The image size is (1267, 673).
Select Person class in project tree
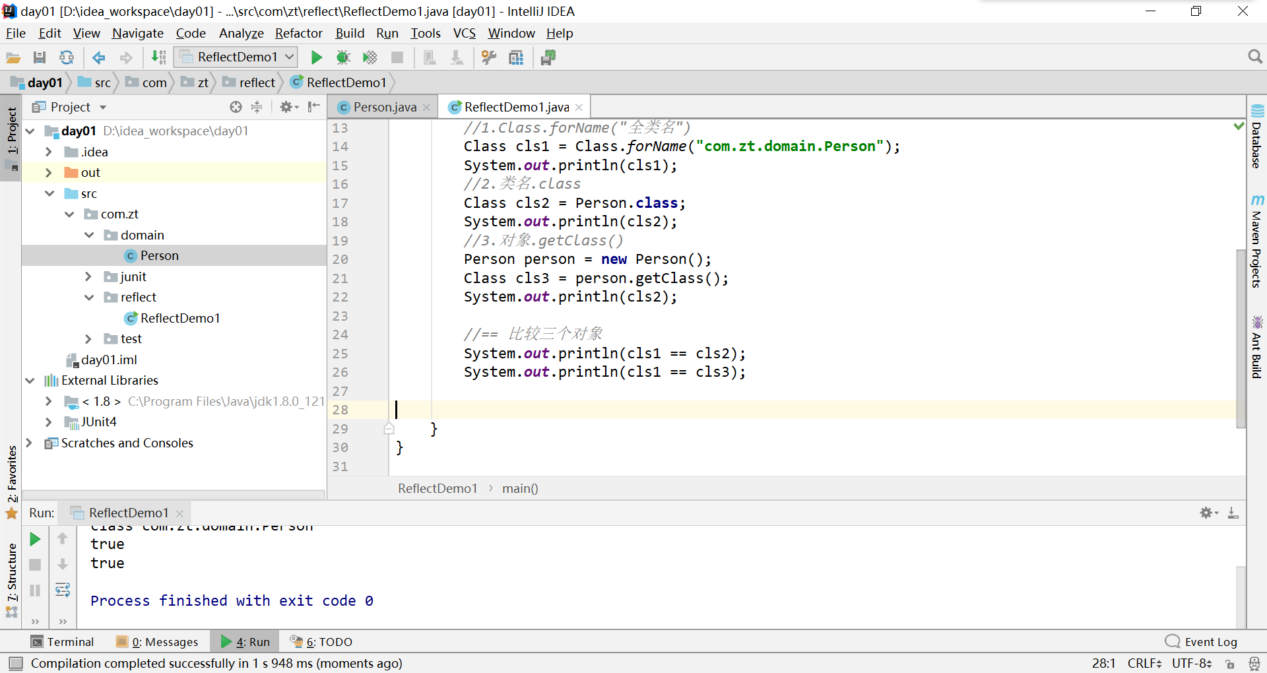point(159,256)
